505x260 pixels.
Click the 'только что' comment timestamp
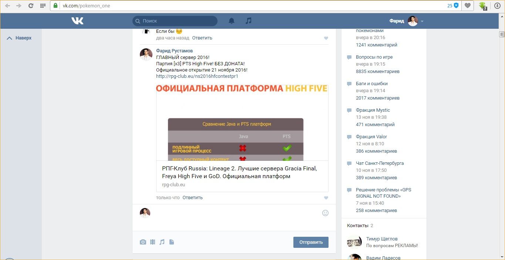(x=168, y=198)
